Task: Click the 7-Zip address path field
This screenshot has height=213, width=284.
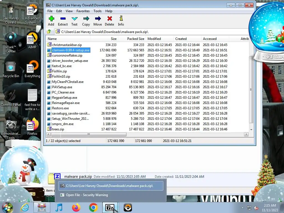Action: tap(151, 32)
